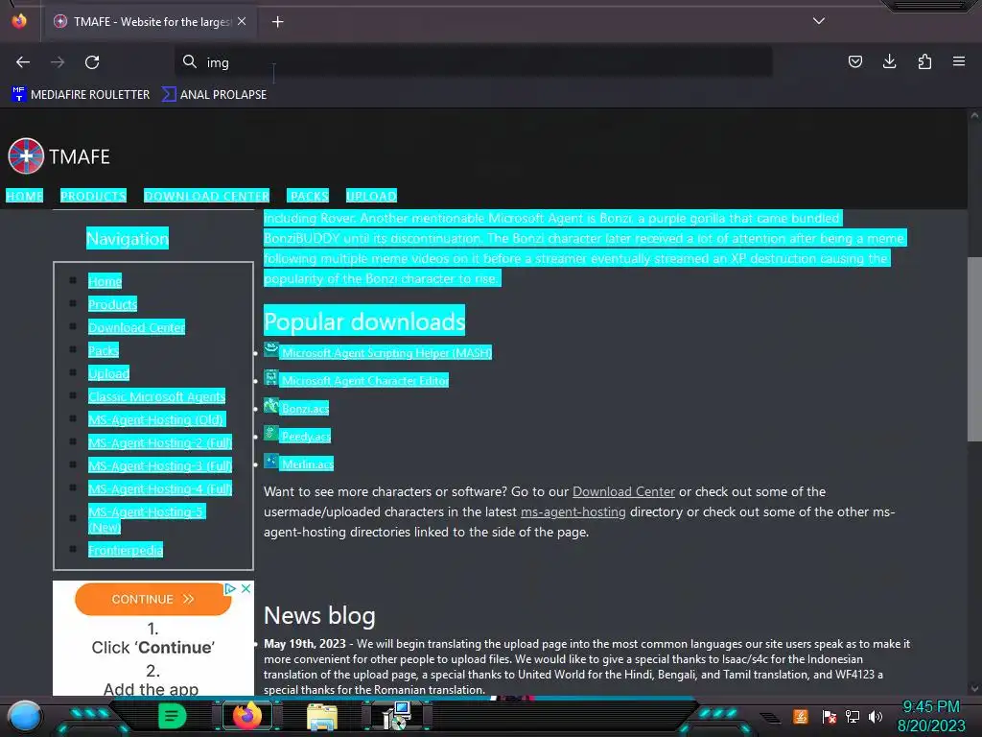Open File Explorer from the taskbar

coord(322,716)
